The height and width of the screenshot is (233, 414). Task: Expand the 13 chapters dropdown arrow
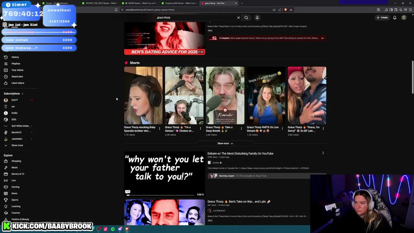coord(322,38)
